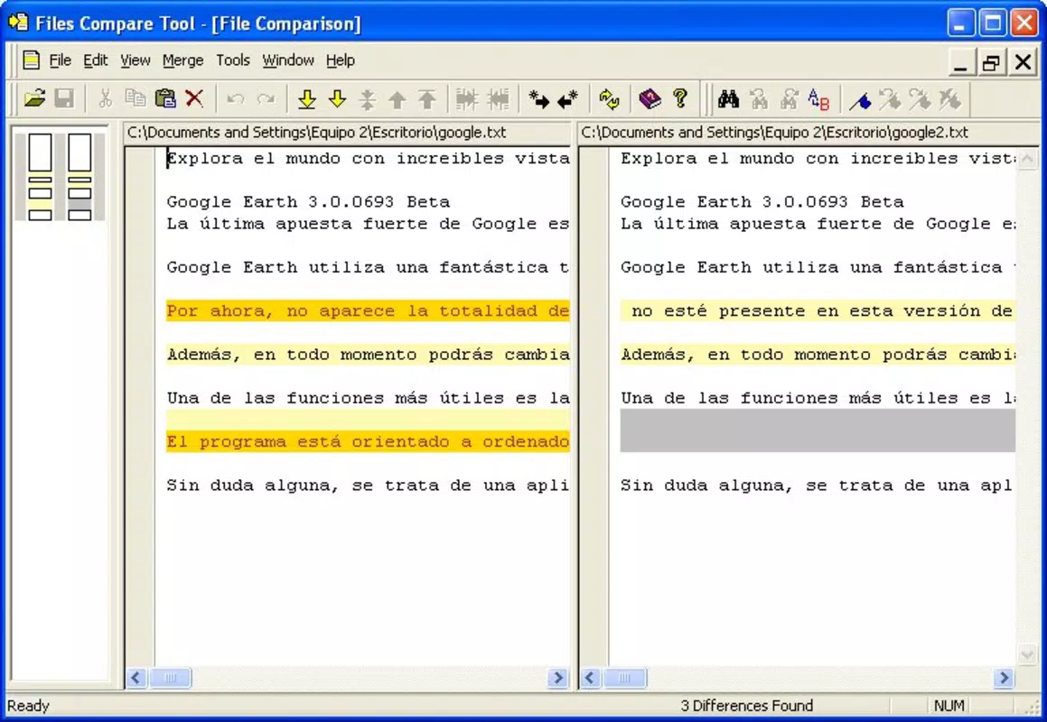Click the recompare refresh arrows icon
The width and height of the screenshot is (1047, 722).
click(609, 99)
